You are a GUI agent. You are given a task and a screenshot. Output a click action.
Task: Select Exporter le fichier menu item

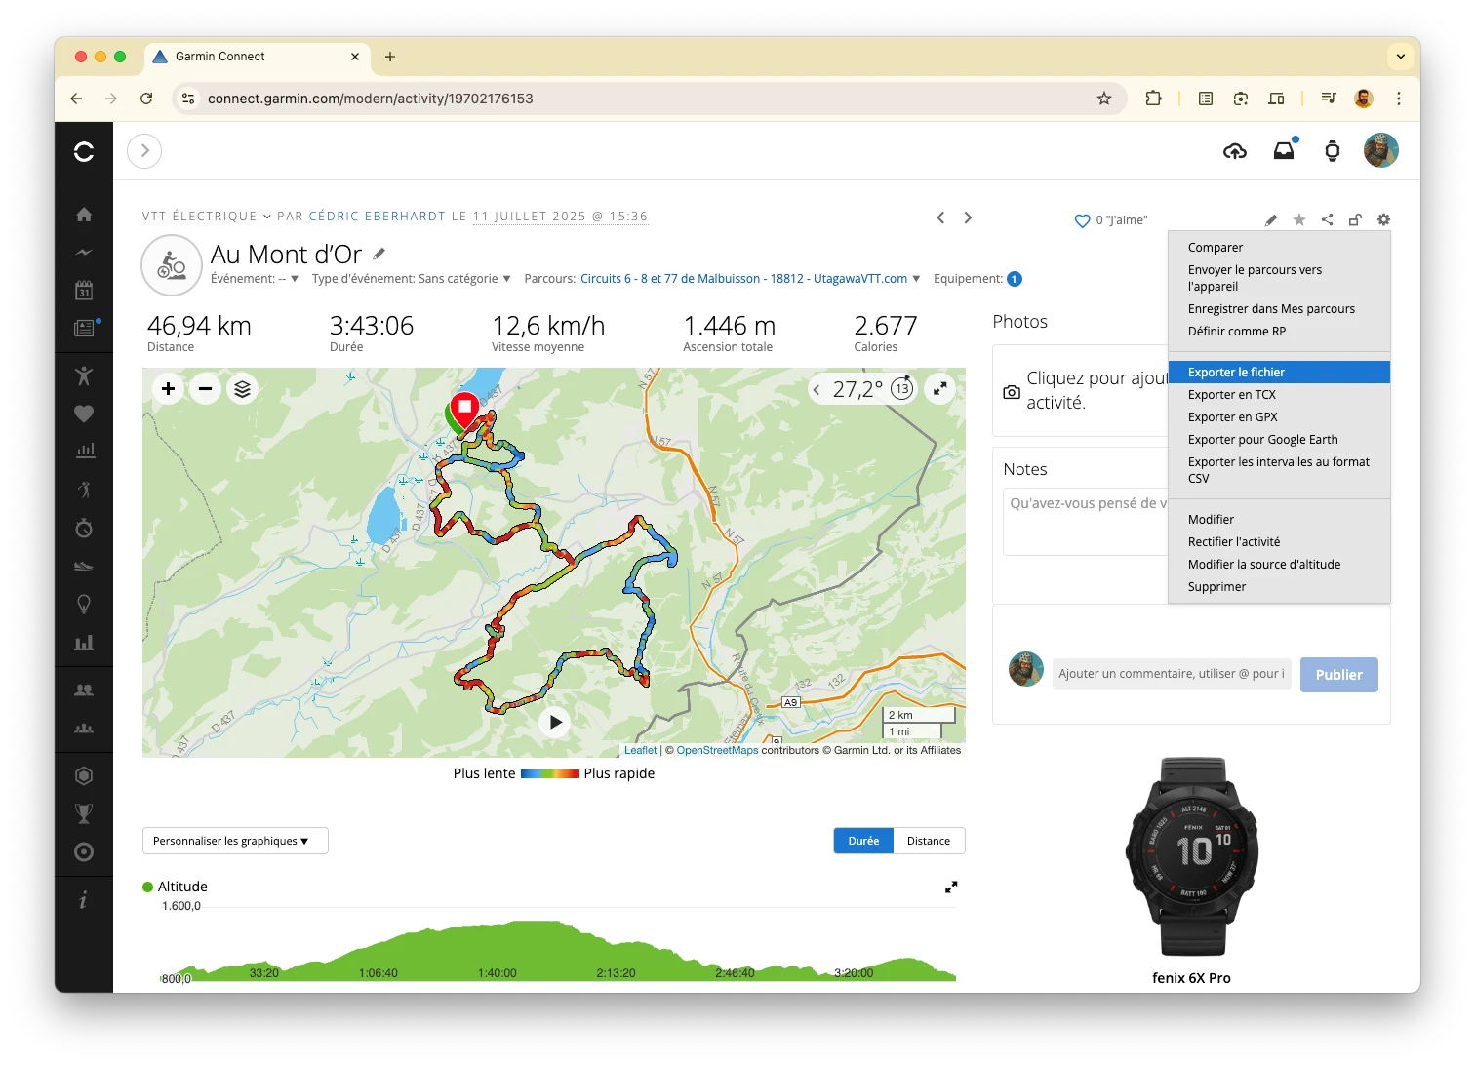tap(1279, 373)
